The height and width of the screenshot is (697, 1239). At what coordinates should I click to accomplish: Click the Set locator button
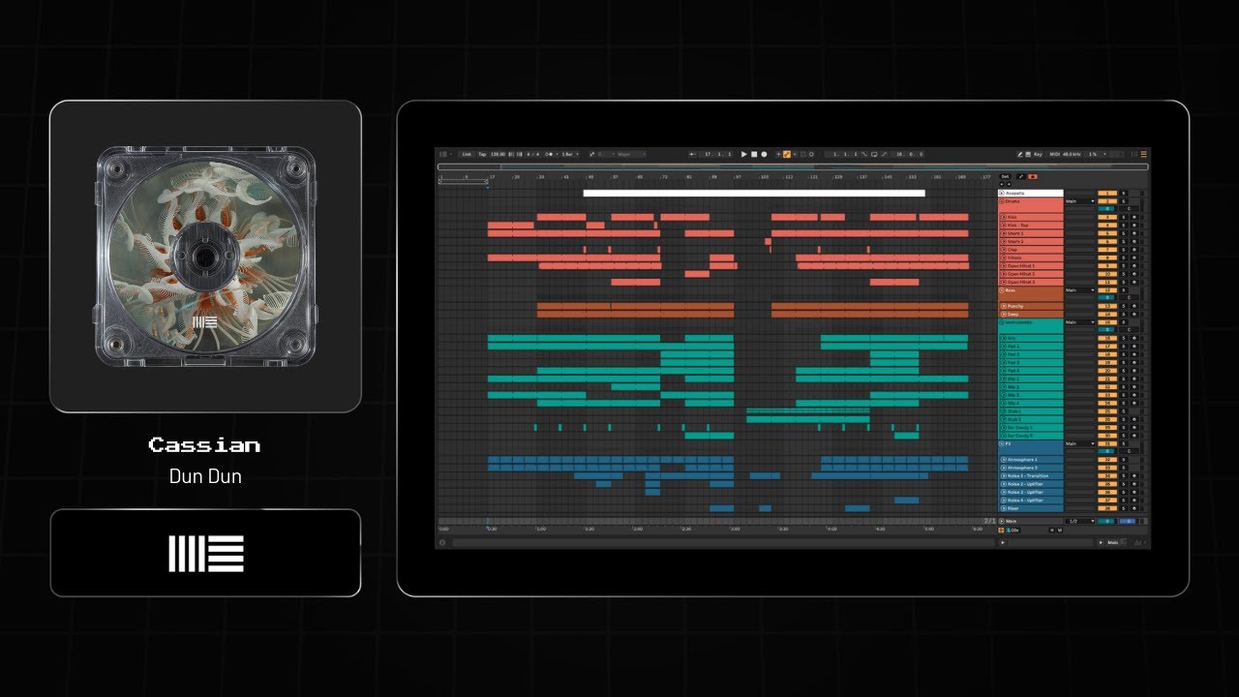coord(1005,177)
